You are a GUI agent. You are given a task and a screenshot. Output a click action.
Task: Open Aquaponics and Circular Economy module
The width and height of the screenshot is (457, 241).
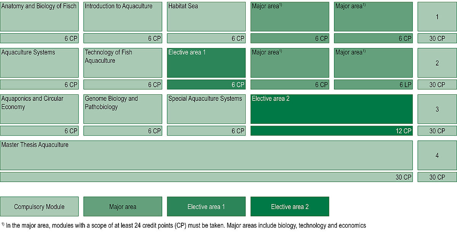[39, 109]
